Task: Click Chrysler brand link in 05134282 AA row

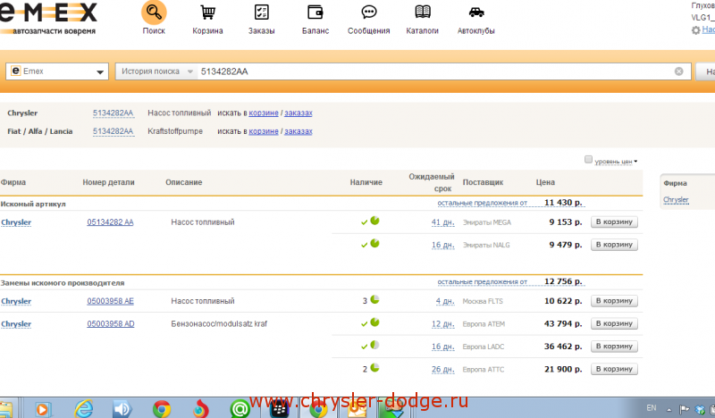Action: [x=16, y=222]
